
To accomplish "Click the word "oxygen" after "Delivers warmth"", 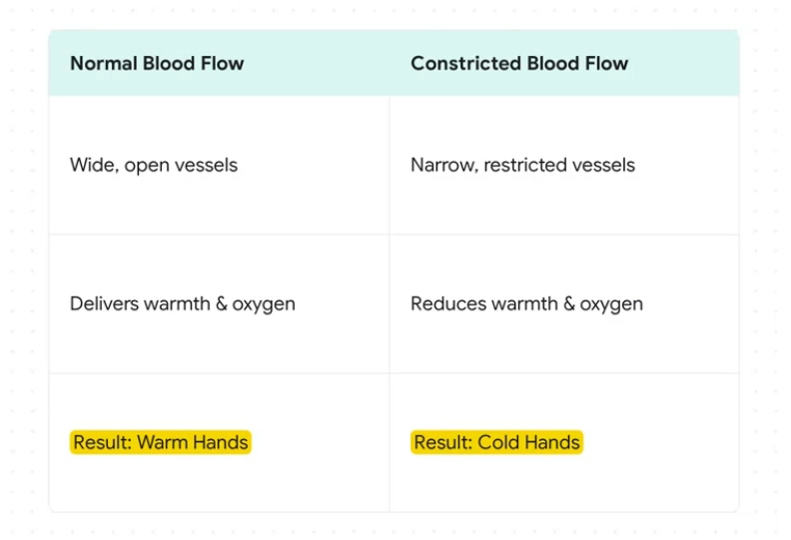I will [x=264, y=303].
